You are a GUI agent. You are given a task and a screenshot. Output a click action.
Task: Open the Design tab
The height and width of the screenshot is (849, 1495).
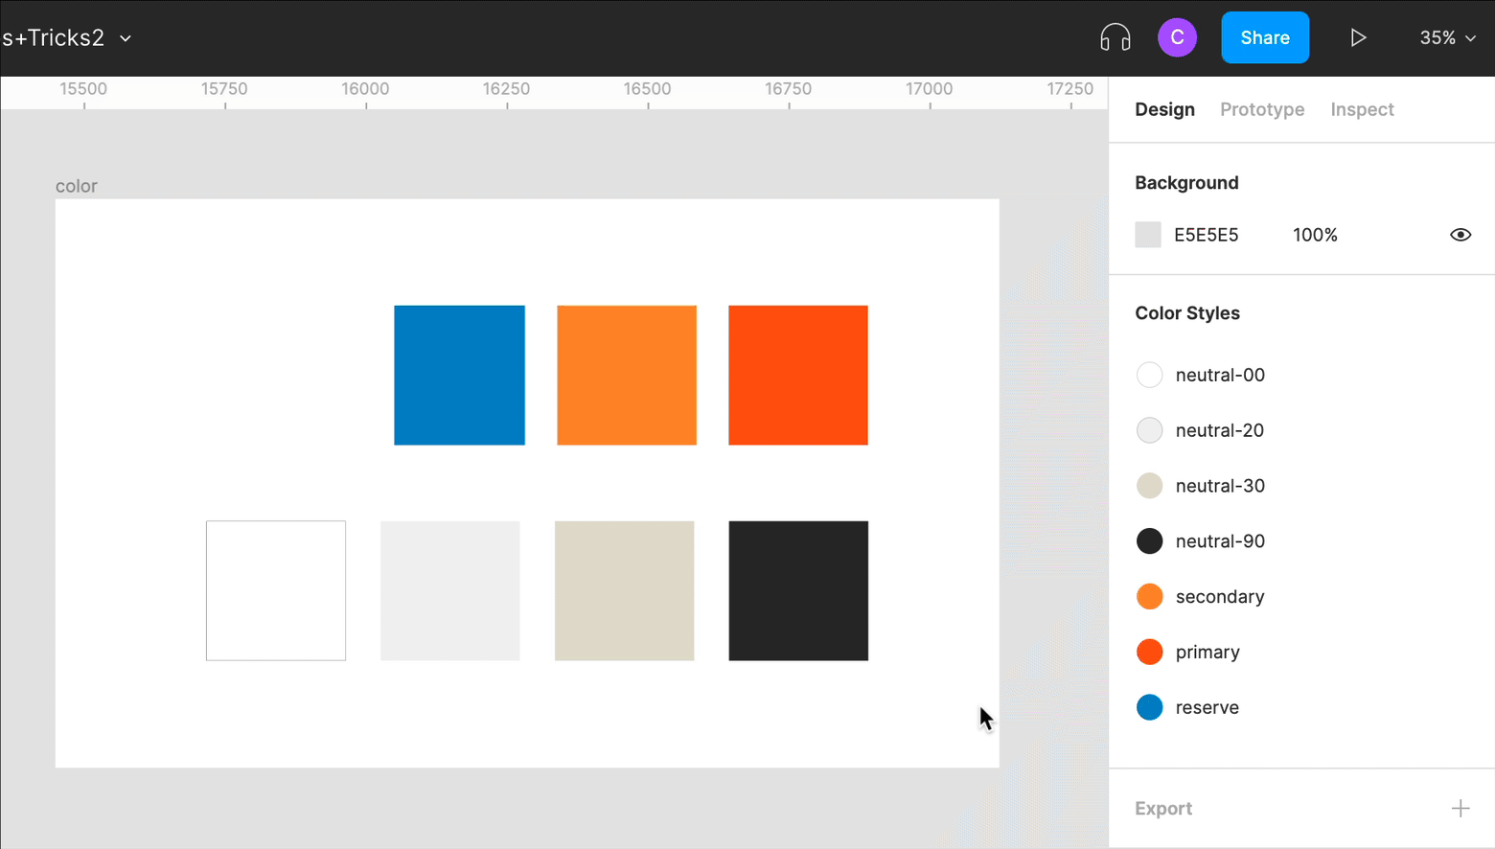pyautogui.click(x=1164, y=109)
